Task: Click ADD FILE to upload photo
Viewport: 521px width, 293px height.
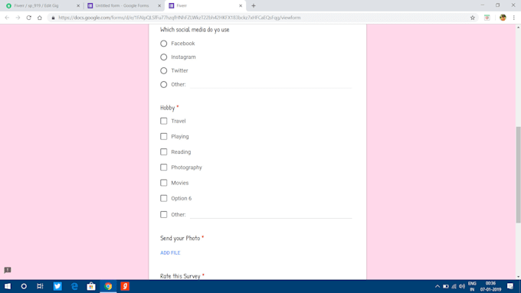Action: [170, 253]
